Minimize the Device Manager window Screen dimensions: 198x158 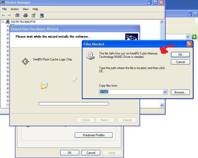coord(149,2)
